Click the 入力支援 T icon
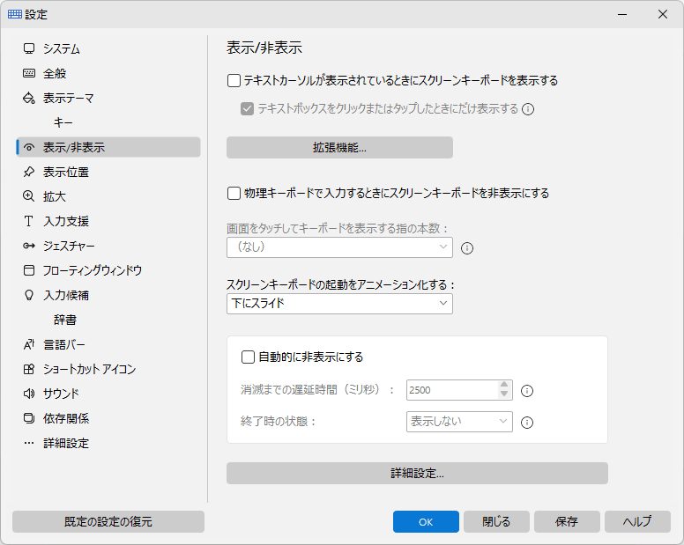684x545 pixels. click(29, 221)
